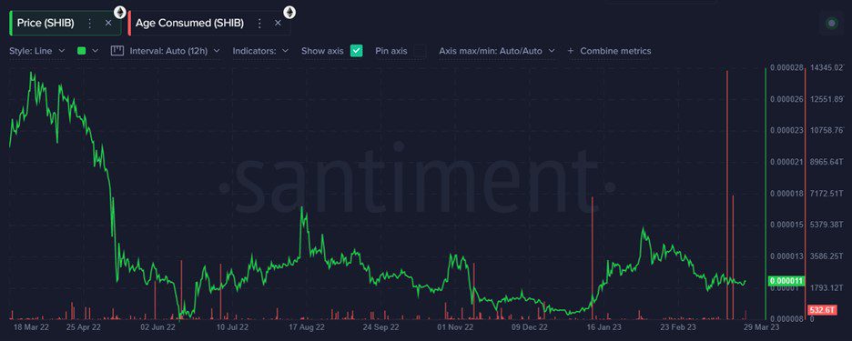852x341 pixels.
Task: Click the tallest red Age Consumed spike
Action: [x=727, y=195]
